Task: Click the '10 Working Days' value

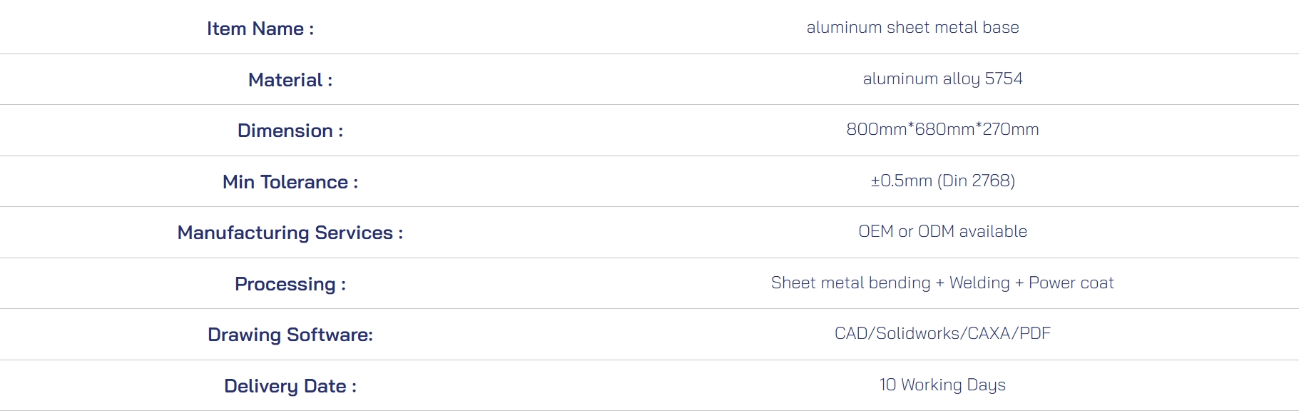Action: point(942,385)
